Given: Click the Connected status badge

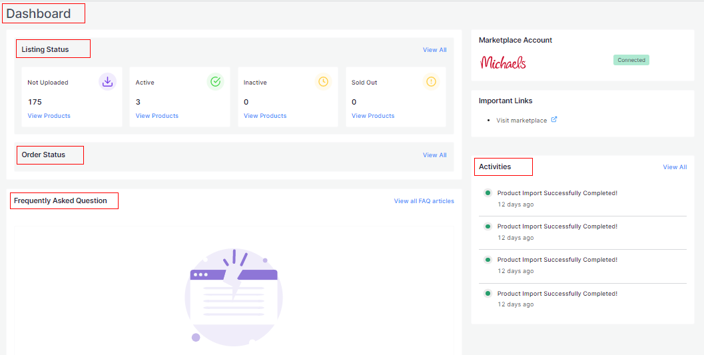Looking at the screenshot, I should [x=631, y=60].
